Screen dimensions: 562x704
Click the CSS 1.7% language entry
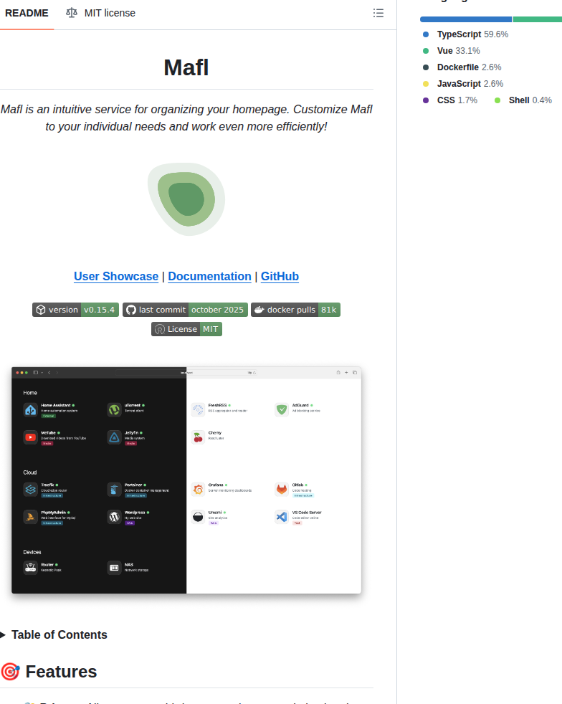(x=449, y=100)
